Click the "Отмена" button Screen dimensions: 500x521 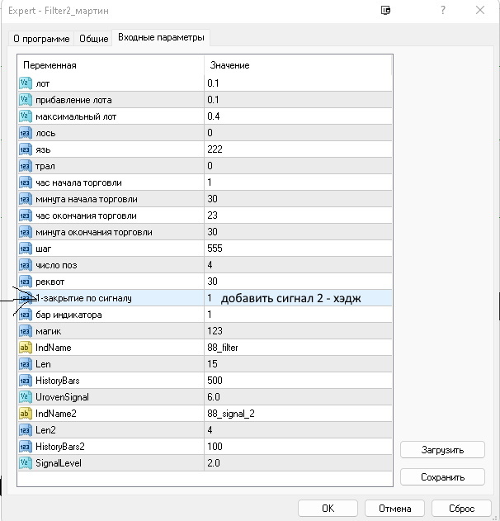(394, 509)
